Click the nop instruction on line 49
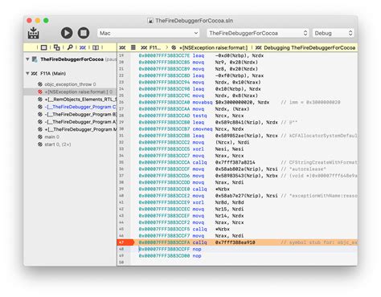The height and width of the screenshot is (297, 381). 197,256
